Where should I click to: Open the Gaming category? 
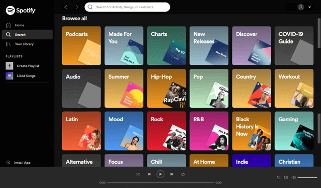click(x=294, y=131)
